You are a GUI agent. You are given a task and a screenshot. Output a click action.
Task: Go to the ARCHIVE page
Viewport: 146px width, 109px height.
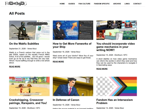click(117, 4)
